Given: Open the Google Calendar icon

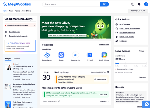Looking at the screenshot, I should pyautogui.click(x=104, y=55).
